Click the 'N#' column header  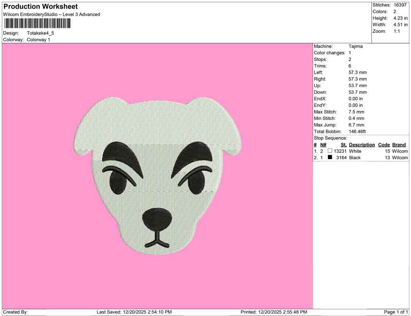(323, 145)
